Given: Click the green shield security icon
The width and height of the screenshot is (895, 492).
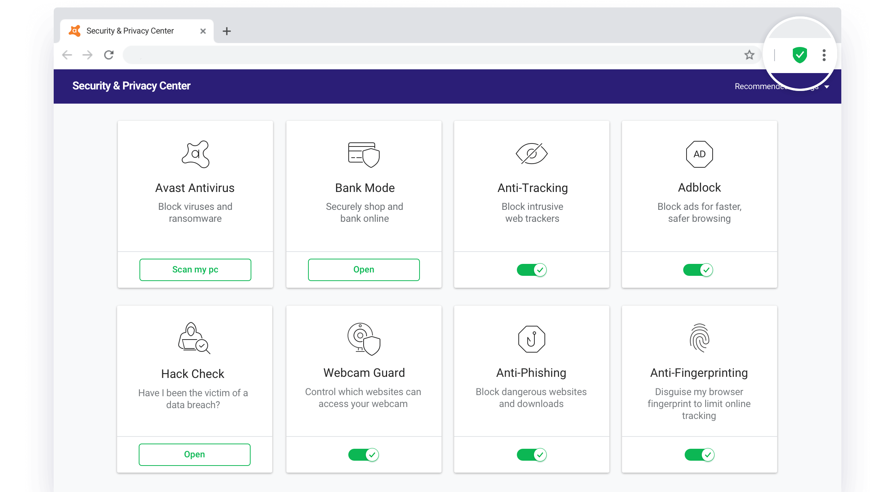Looking at the screenshot, I should [x=800, y=55].
